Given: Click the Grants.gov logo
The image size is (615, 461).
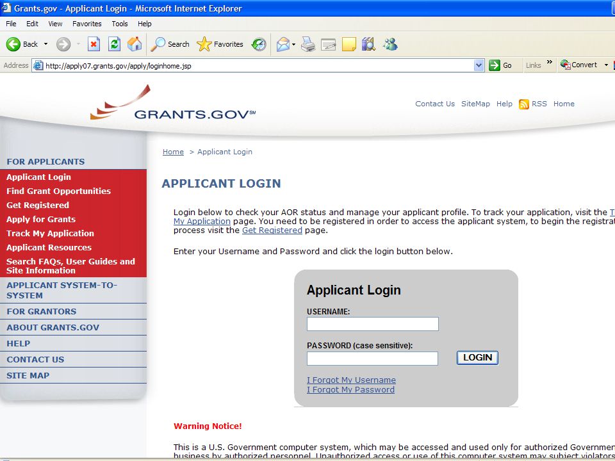Looking at the screenshot, I should pyautogui.click(x=173, y=102).
